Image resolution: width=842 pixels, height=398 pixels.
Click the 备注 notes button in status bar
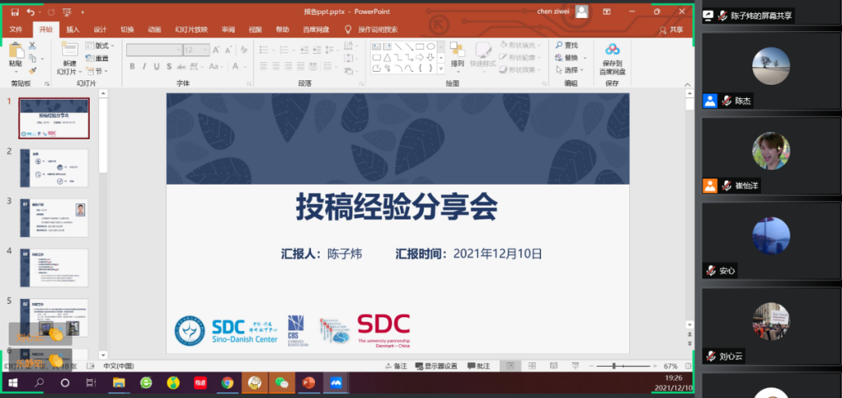pyautogui.click(x=396, y=366)
